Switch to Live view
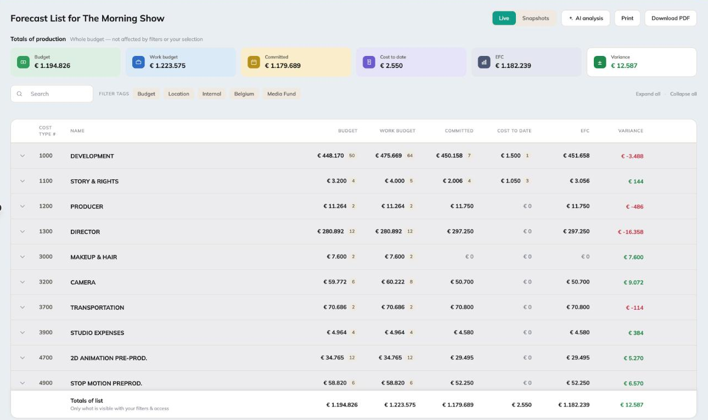 coord(504,18)
